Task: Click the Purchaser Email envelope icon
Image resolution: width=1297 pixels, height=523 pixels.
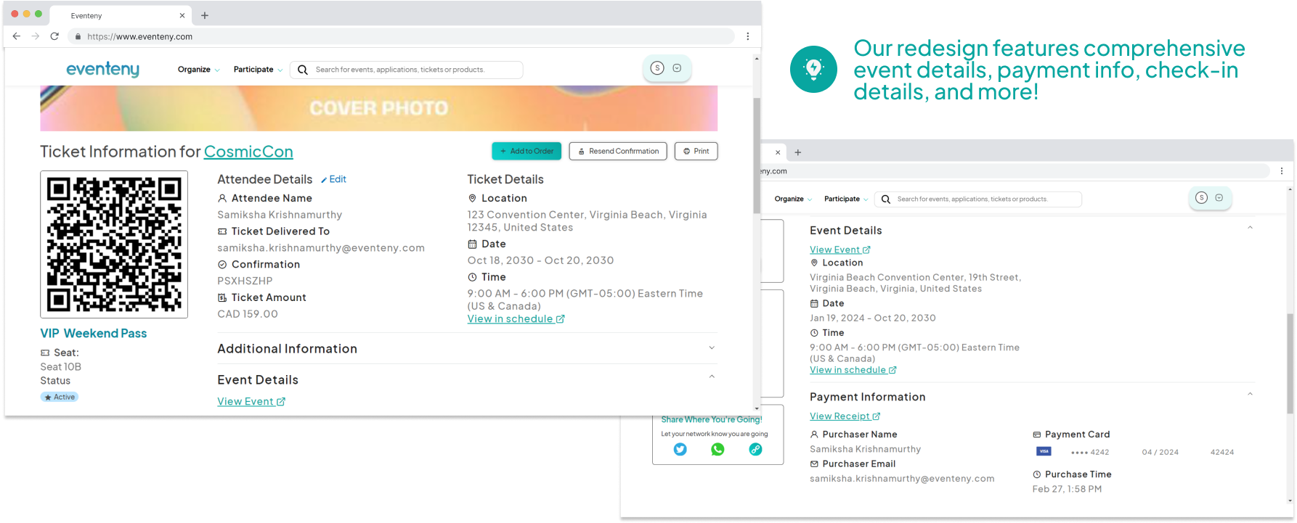Action: (x=814, y=464)
